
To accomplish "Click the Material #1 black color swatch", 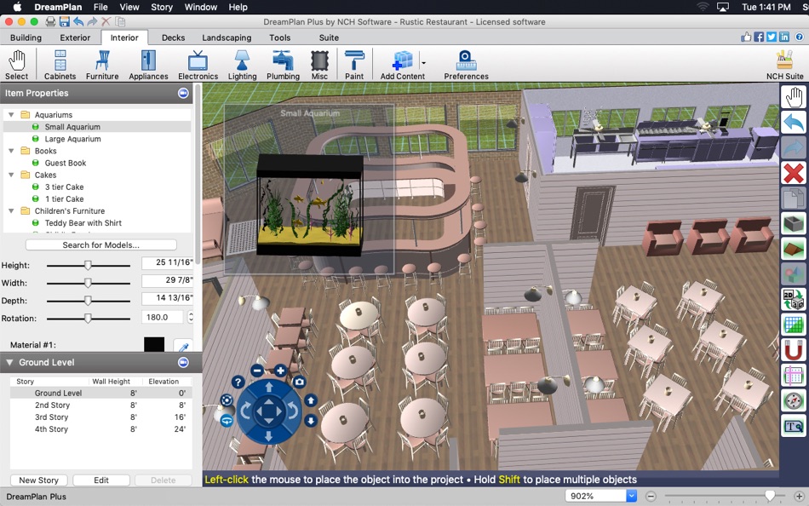I will (x=154, y=344).
